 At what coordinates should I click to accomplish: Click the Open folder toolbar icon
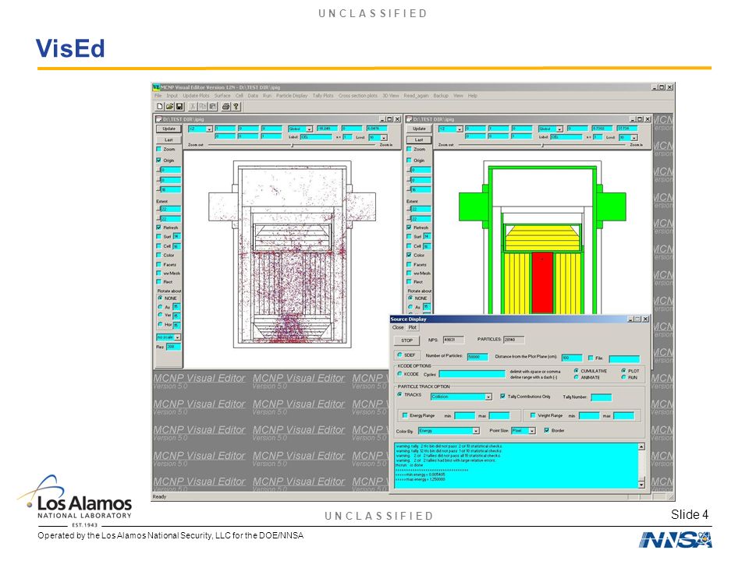[x=169, y=107]
